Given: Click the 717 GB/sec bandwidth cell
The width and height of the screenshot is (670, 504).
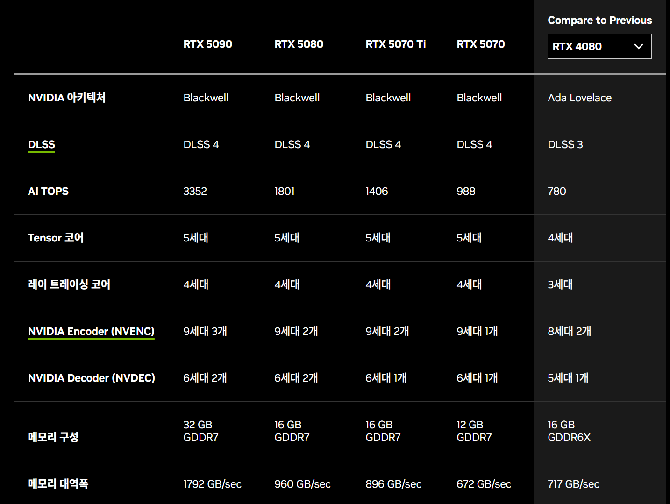Looking at the screenshot, I should click(x=574, y=484).
